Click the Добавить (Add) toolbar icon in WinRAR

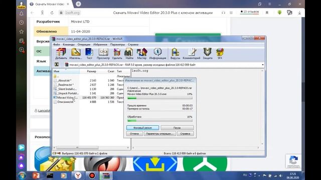pyautogui.click(x=61, y=53)
